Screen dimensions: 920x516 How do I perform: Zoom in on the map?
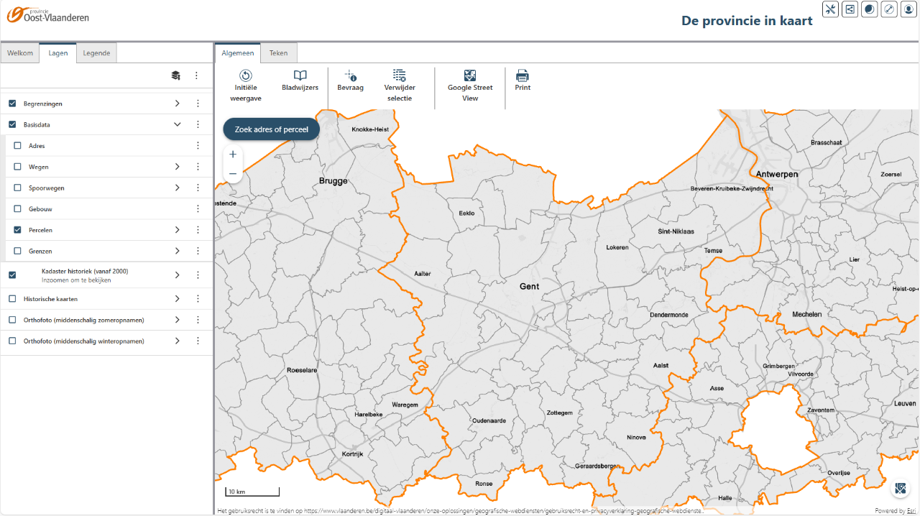click(x=233, y=155)
